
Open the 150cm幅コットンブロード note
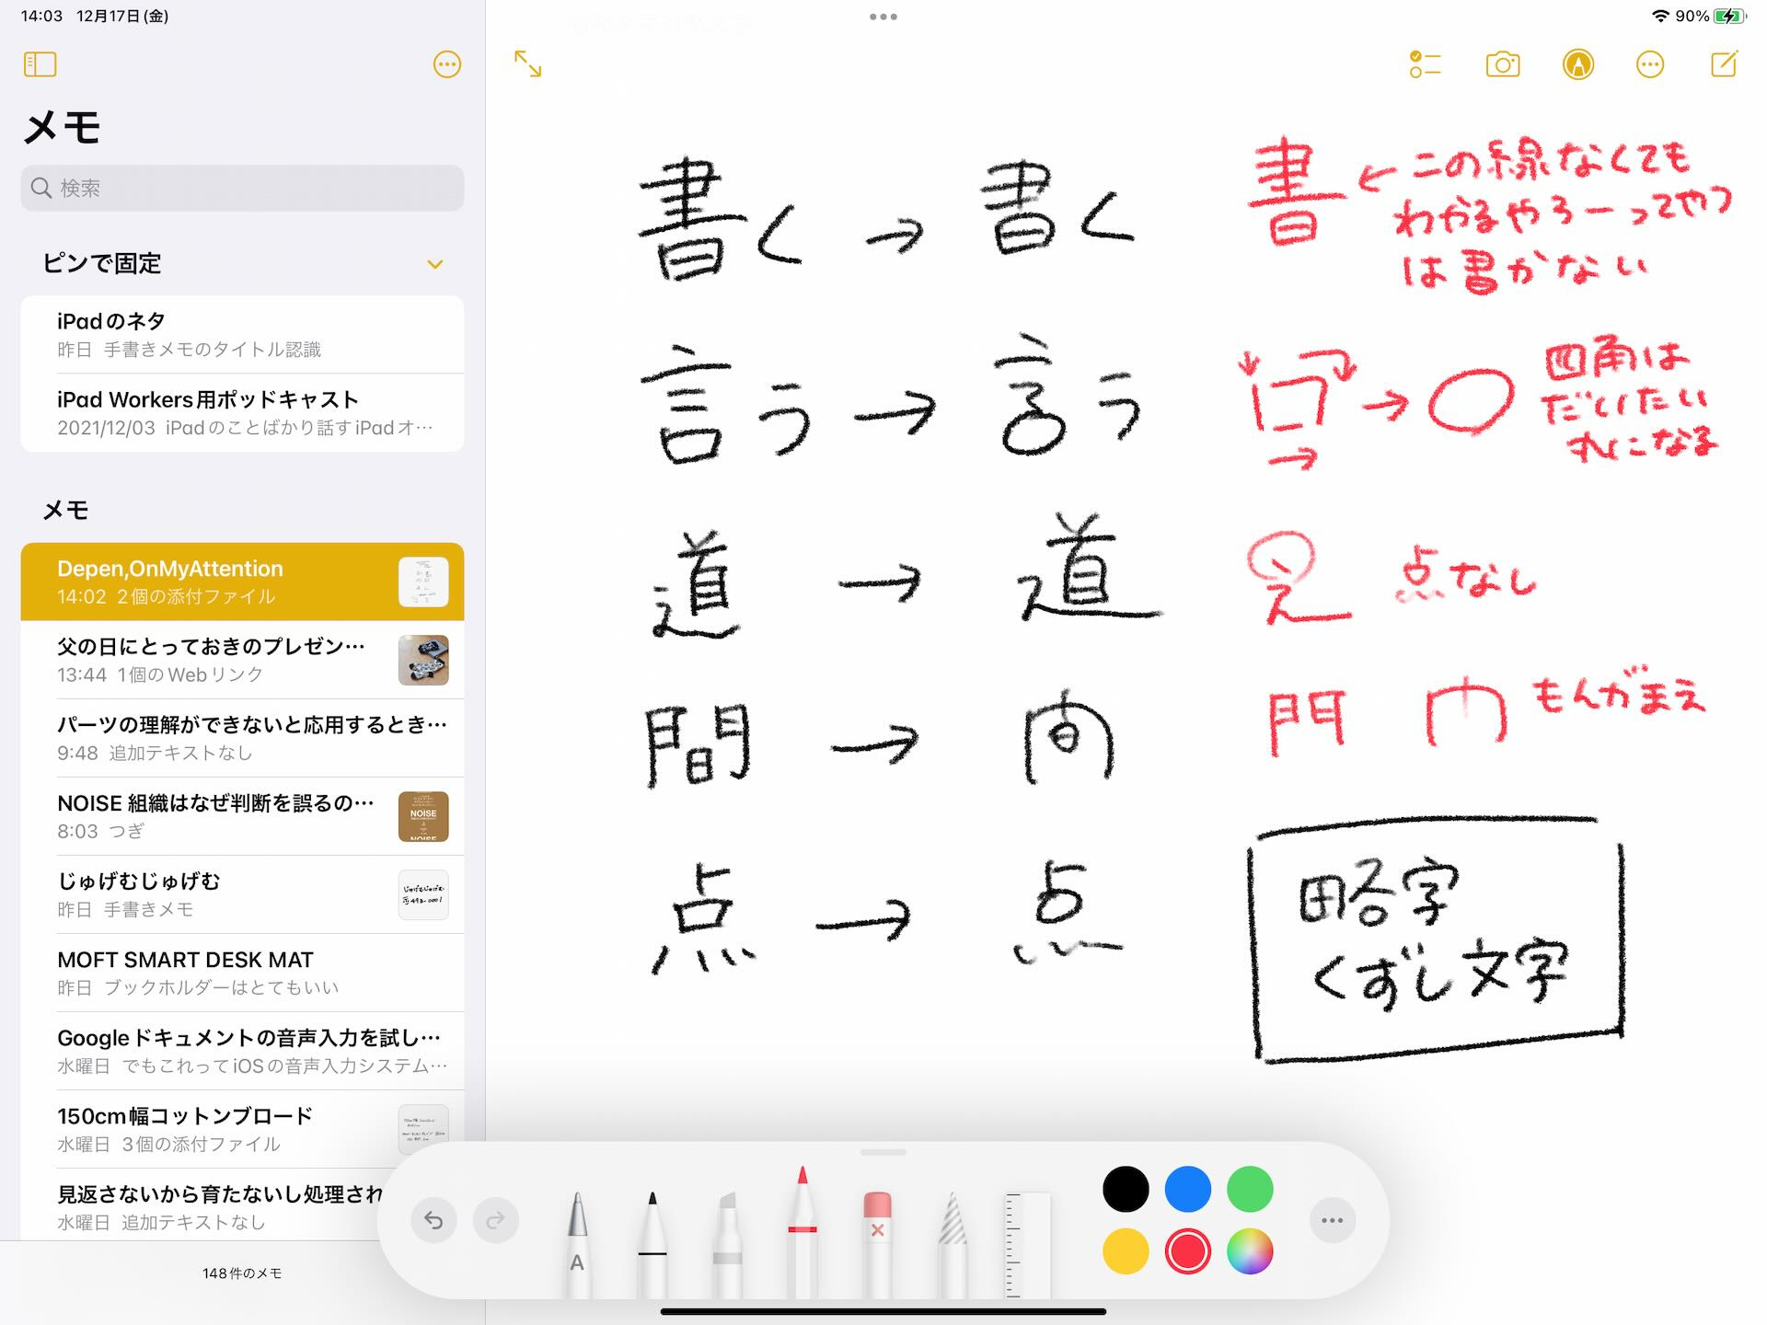point(242,1129)
